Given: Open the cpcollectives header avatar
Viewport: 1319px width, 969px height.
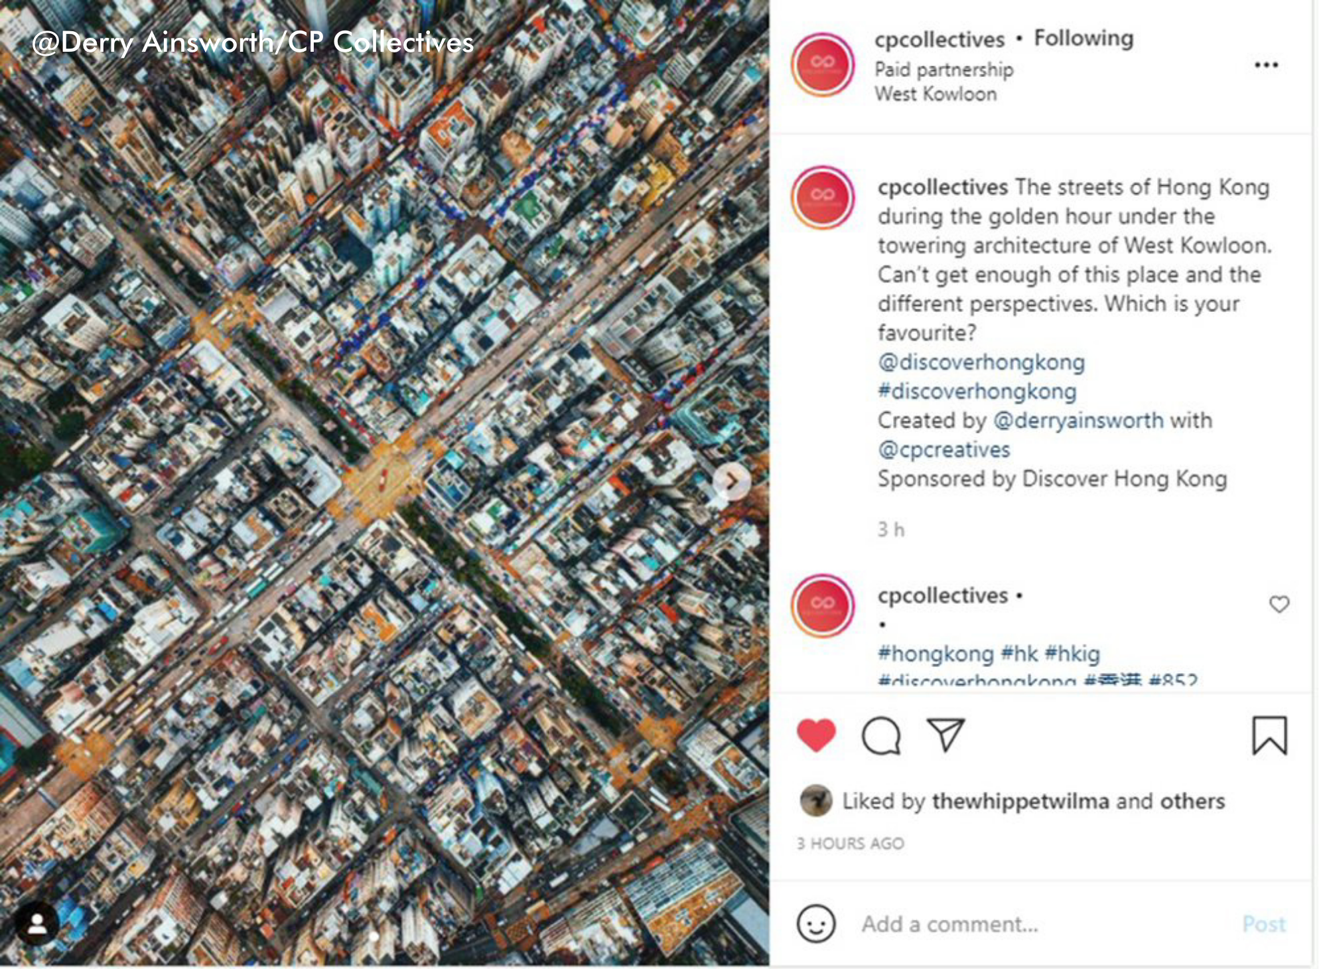Looking at the screenshot, I should coord(823,64).
